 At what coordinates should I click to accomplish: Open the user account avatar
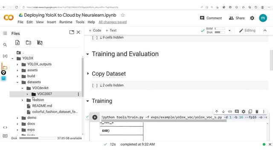pyautogui.click(x=263, y=18)
